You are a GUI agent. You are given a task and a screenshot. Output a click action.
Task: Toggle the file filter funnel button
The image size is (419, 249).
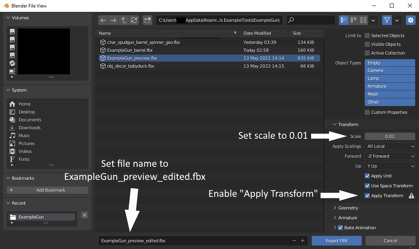(x=387, y=20)
